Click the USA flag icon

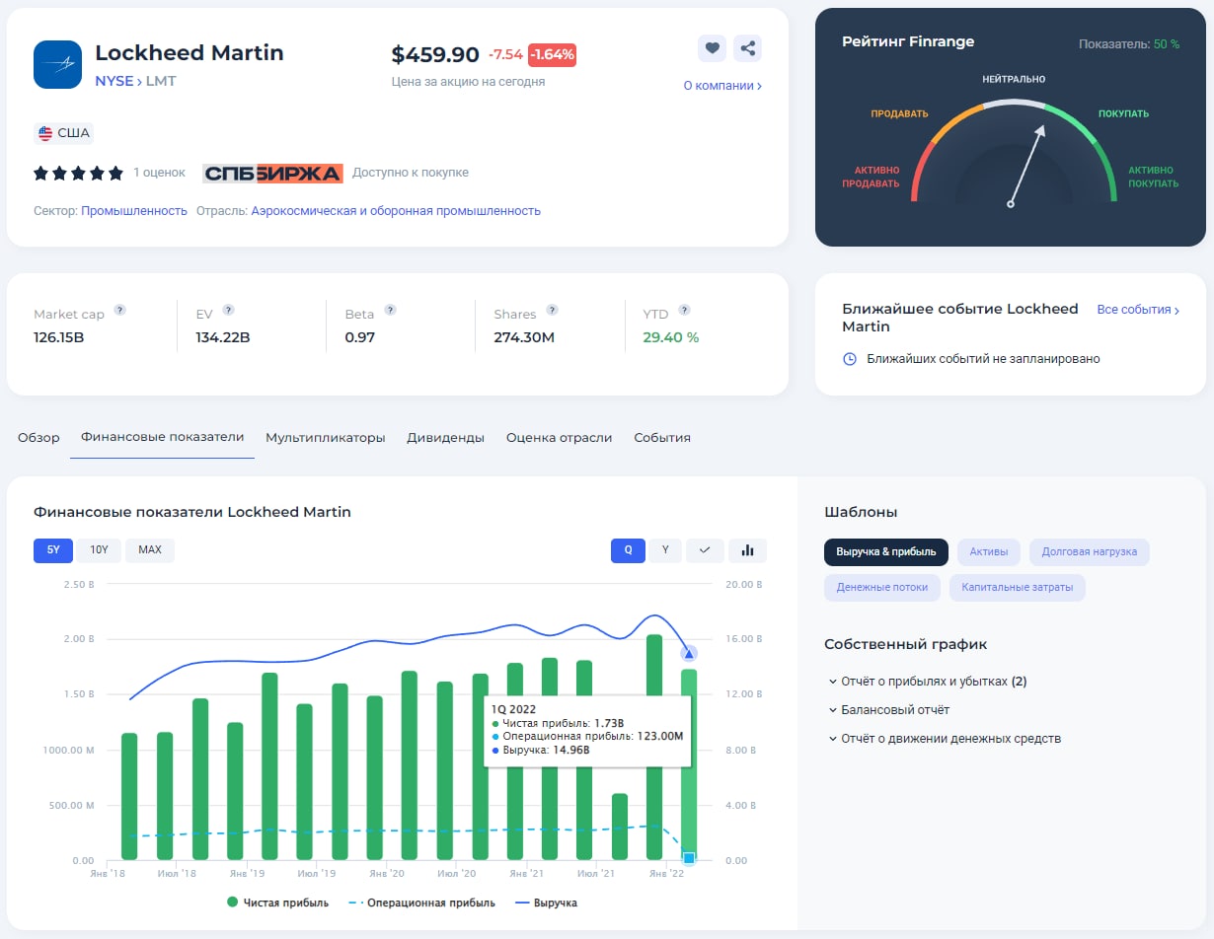coord(45,133)
